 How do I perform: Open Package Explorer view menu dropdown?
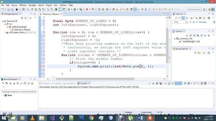click(x=35, y=18)
